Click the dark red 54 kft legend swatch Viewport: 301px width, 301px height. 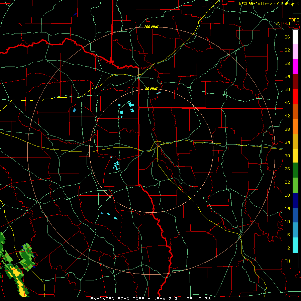(x=295, y=82)
